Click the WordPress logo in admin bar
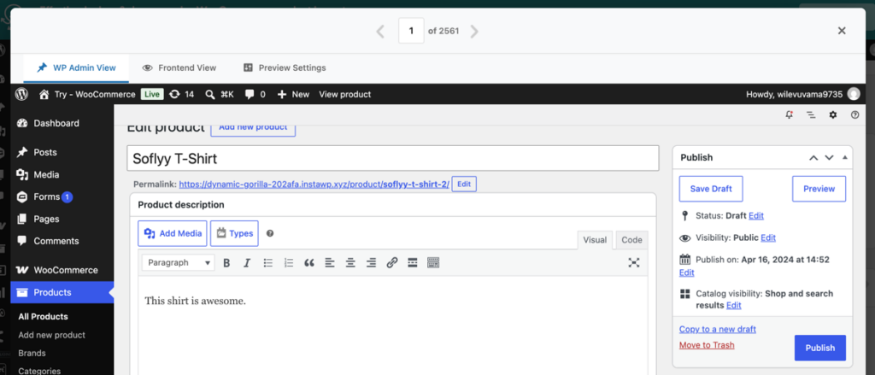 coord(21,94)
